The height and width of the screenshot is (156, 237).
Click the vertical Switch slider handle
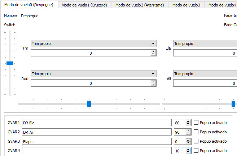pyautogui.click(x=10, y=63)
